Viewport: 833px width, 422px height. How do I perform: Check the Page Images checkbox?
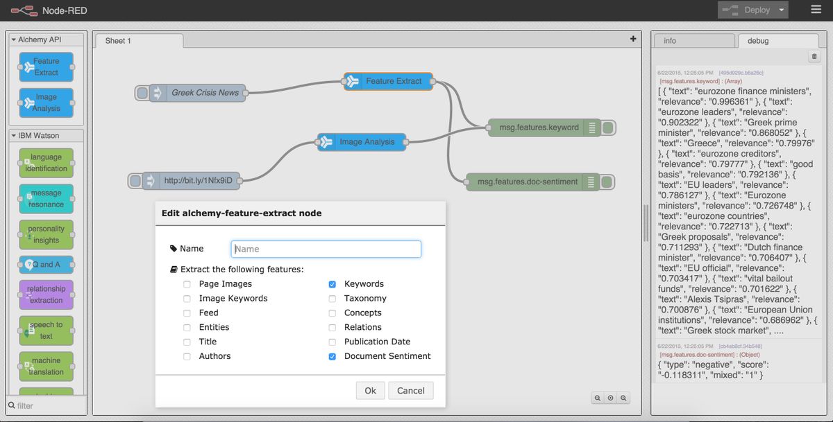coord(187,284)
